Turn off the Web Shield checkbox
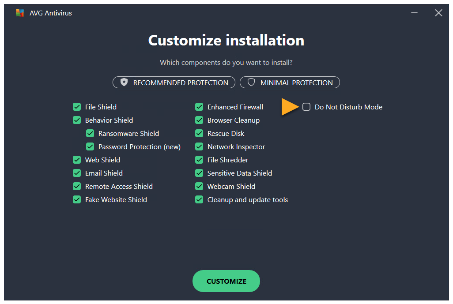 [x=77, y=160]
